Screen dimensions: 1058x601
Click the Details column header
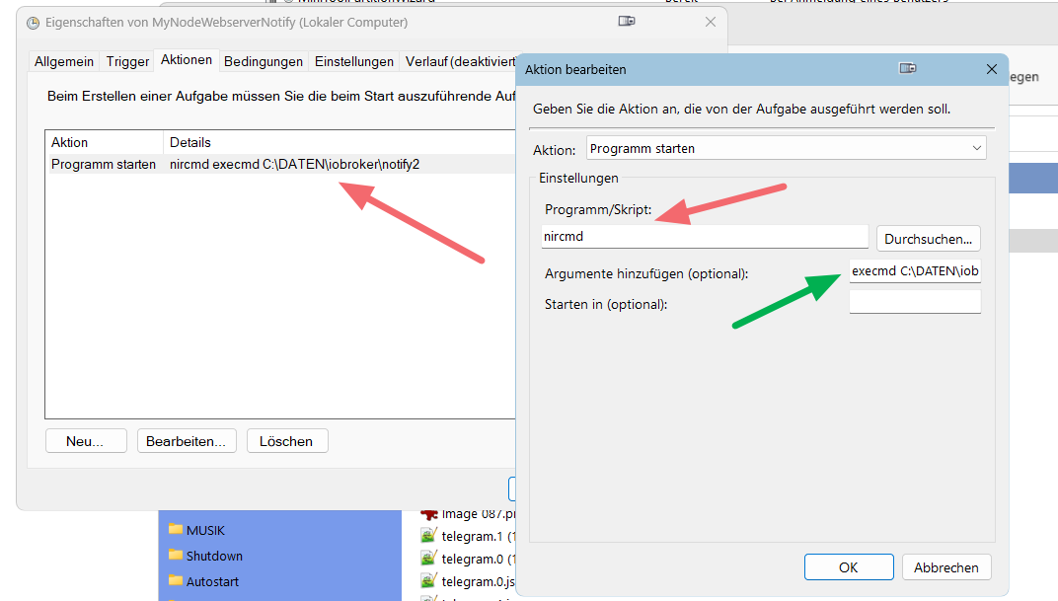coord(340,142)
